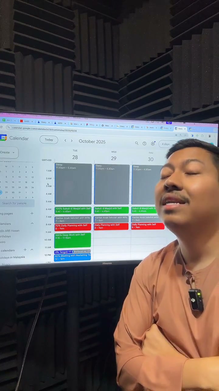Image resolution: width=219 pixels, height=391 pixels.
Task: Add a booking page with plus icon
Action: pyautogui.click(x=32, y=213)
